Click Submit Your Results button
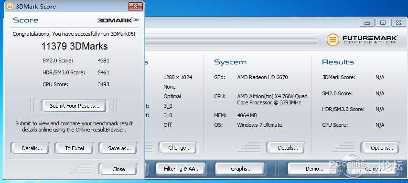Image resolution: width=408 pixels, height=183 pixels. pyautogui.click(x=75, y=106)
